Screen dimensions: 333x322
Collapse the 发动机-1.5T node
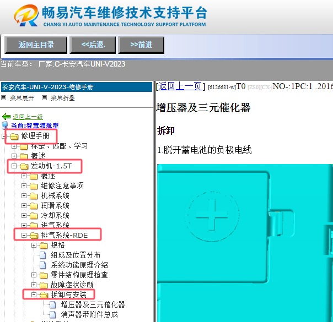14,166
